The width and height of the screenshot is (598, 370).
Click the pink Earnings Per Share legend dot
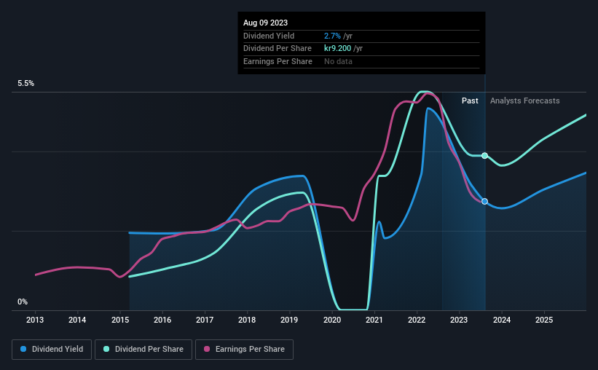coord(207,349)
